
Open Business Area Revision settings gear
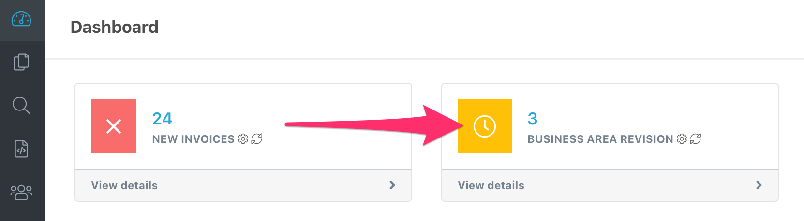click(682, 139)
